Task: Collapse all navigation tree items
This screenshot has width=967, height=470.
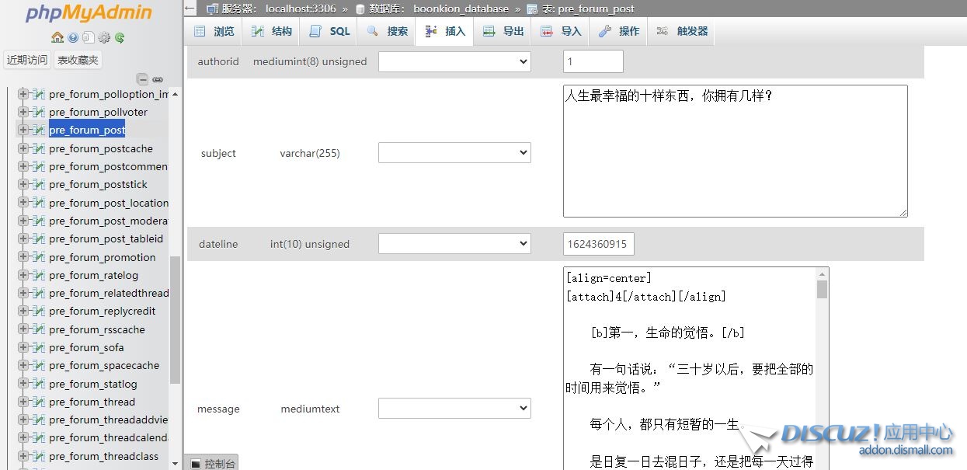Action: [x=142, y=78]
